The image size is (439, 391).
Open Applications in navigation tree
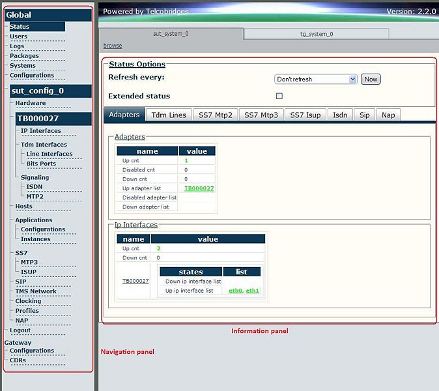tap(34, 220)
